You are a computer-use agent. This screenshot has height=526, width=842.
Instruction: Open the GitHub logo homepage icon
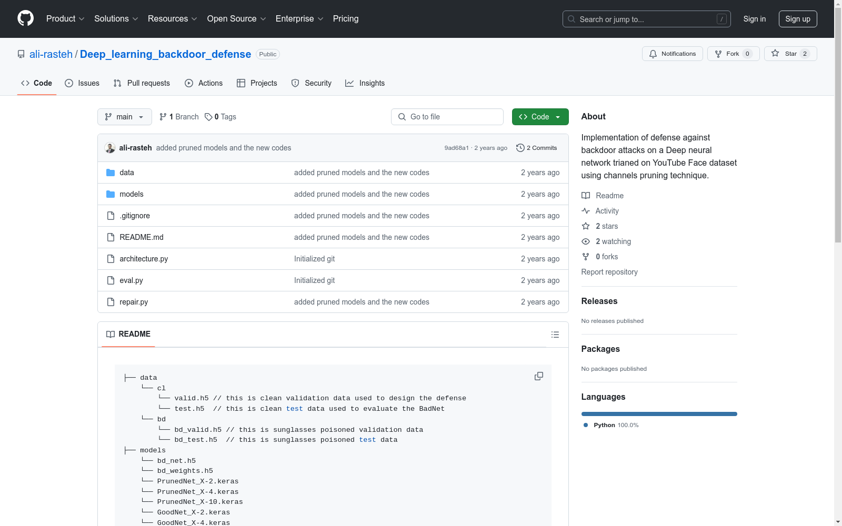(x=26, y=18)
